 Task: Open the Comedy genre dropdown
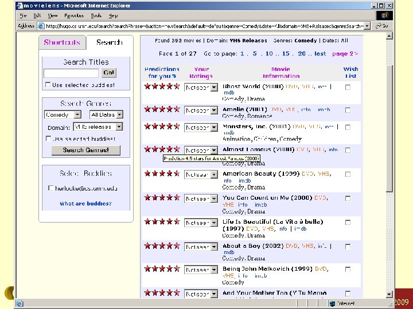pyautogui.click(x=63, y=115)
